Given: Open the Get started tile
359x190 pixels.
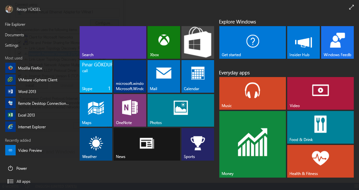Looking at the screenshot, I should tap(253, 42).
